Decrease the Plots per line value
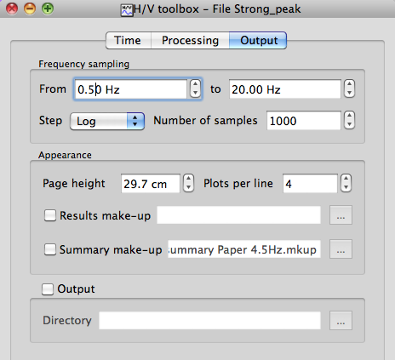This screenshot has width=395, height=360. coord(346,187)
